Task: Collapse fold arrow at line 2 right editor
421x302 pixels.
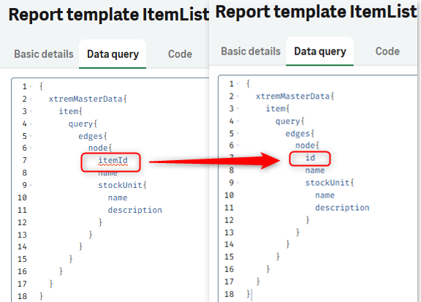Action: (x=238, y=97)
